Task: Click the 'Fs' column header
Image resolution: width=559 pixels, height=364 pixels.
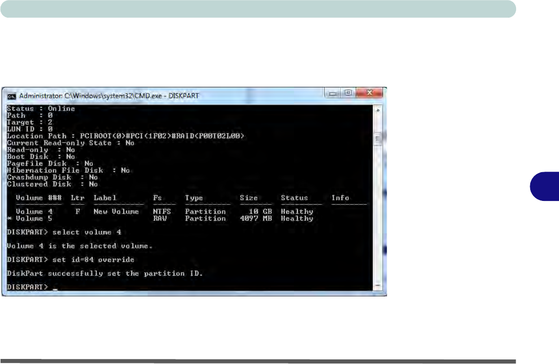Action: [x=158, y=198]
